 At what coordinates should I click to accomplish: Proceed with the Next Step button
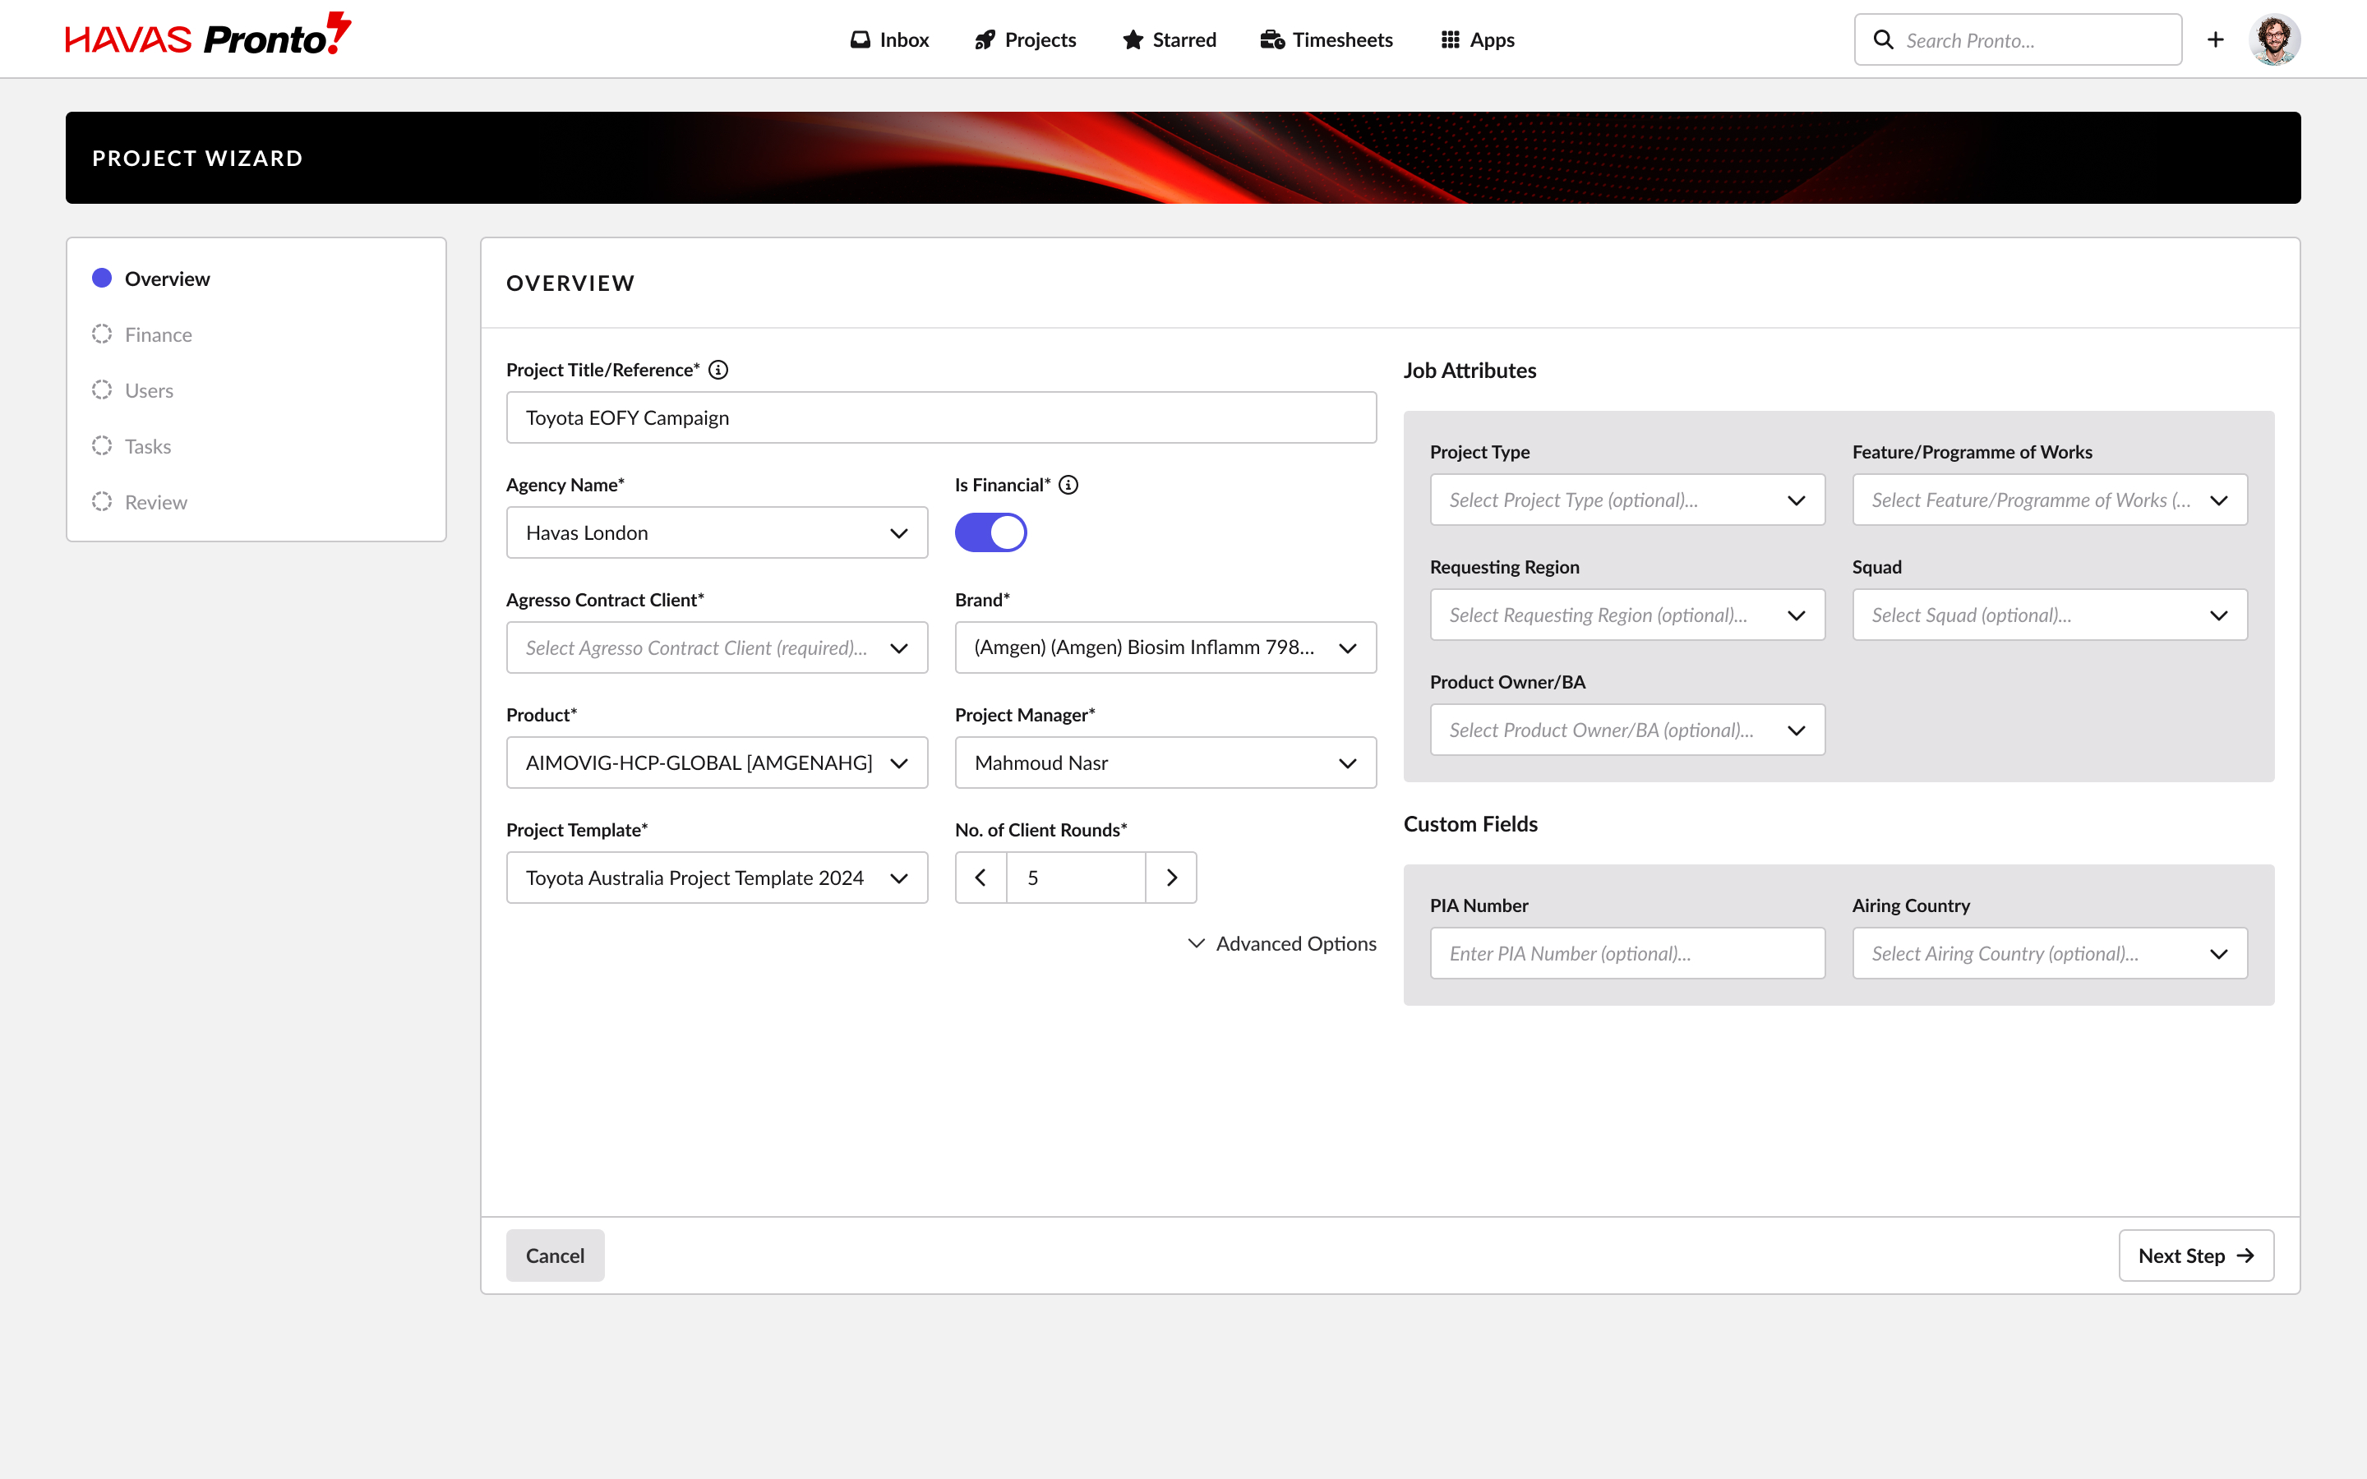click(2196, 1256)
